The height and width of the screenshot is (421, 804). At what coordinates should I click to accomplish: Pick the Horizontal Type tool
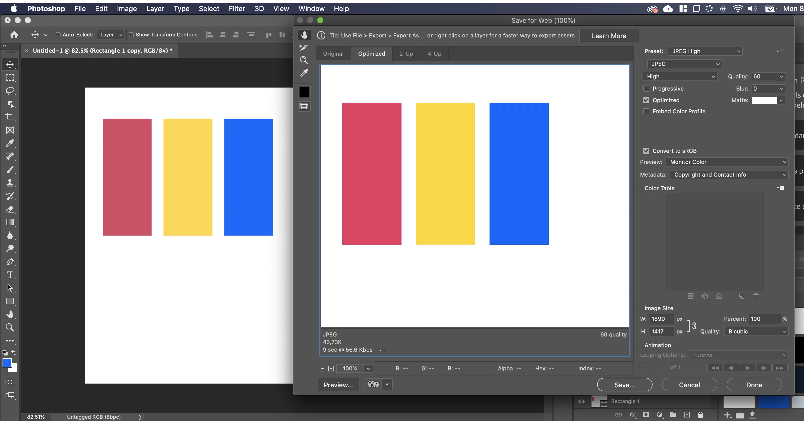click(x=10, y=275)
